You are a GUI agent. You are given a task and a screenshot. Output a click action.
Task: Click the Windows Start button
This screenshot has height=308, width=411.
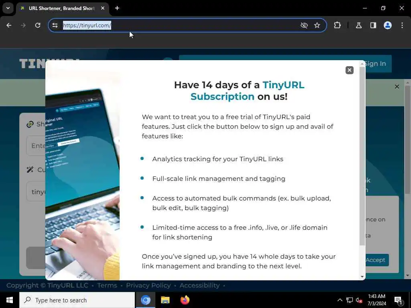pos(10,300)
